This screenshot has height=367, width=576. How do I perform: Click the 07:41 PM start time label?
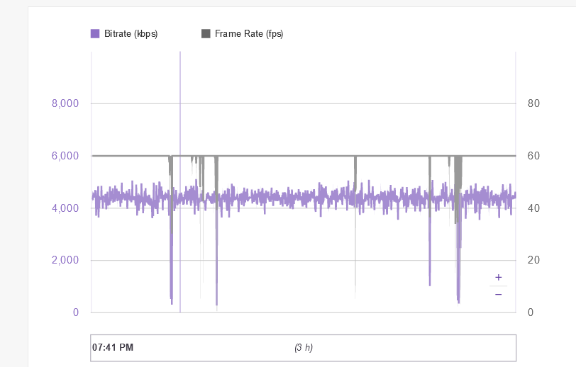coord(113,347)
